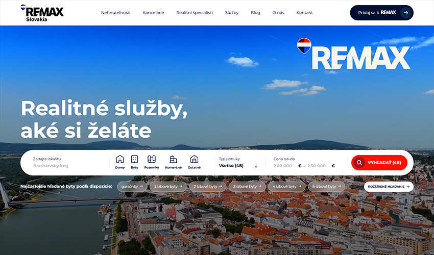
Task: Select the Pozemky property type icon
Action: click(x=152, y=162)
